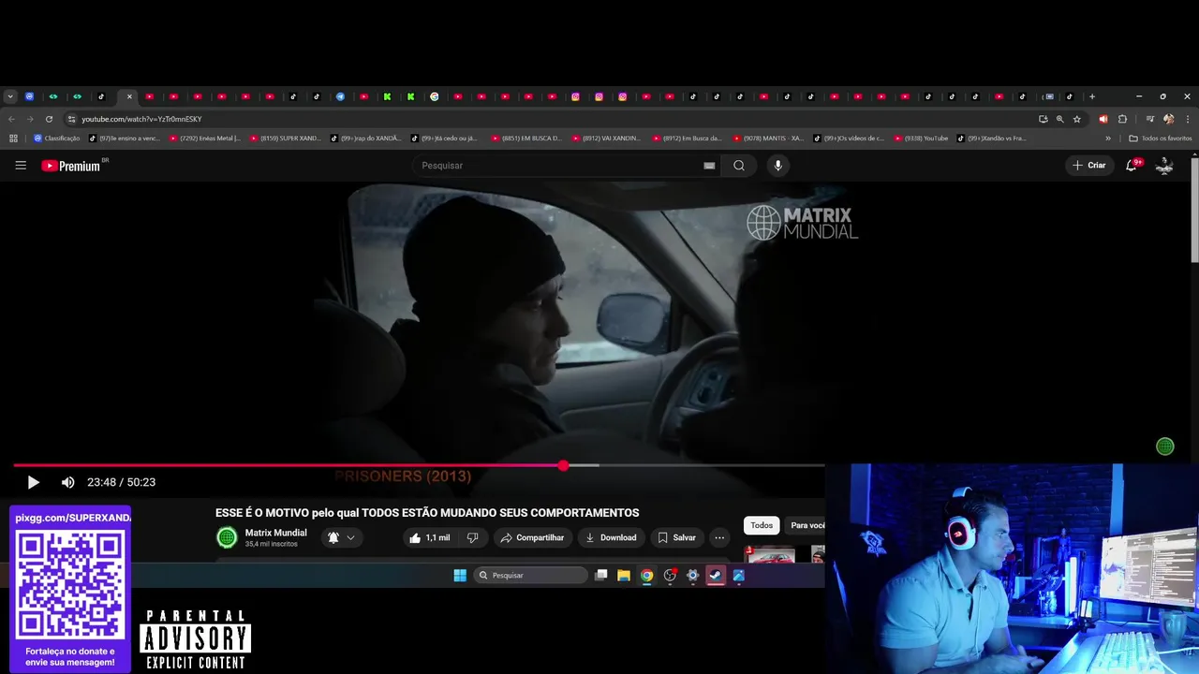Open the rap do XANDÃ bookmark
The height and width of the screenshot is (674, 1199).
coord(365,139)
